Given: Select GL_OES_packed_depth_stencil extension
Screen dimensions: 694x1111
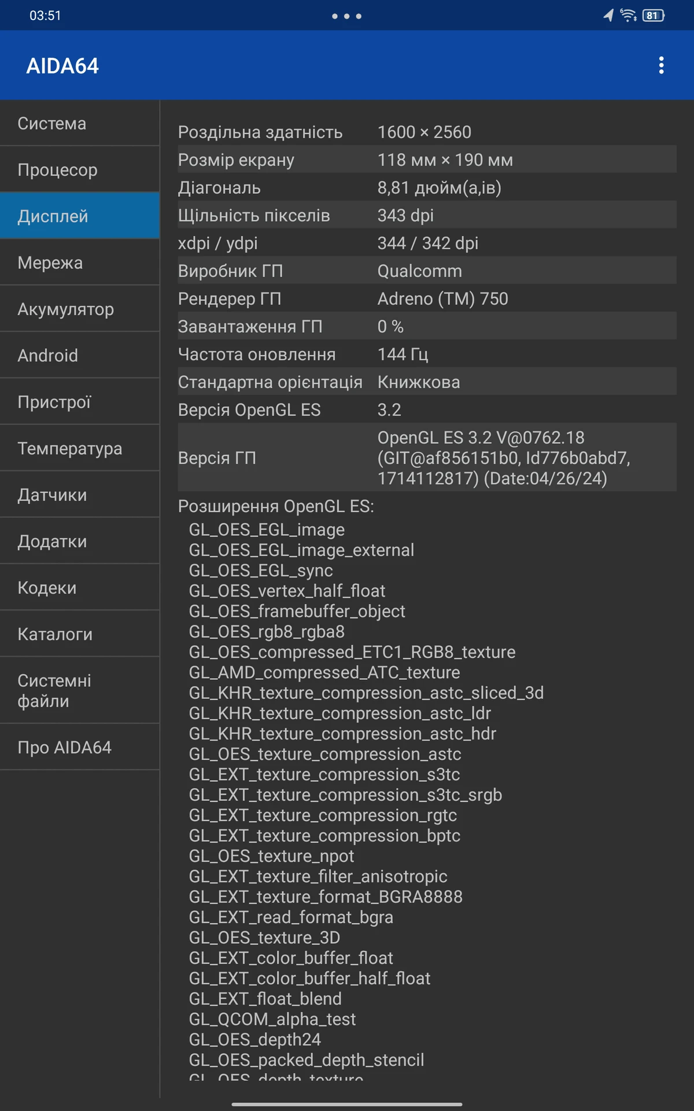Looking at the screenshot, I should pyautogui.click(x=306, y=1060).
